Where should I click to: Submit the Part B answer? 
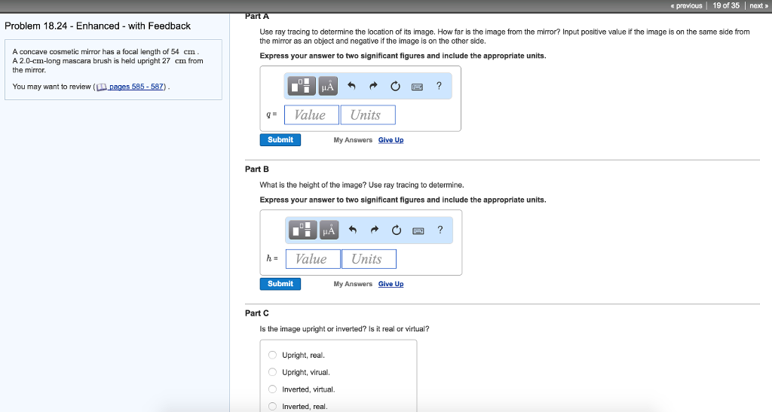(280, 284)
